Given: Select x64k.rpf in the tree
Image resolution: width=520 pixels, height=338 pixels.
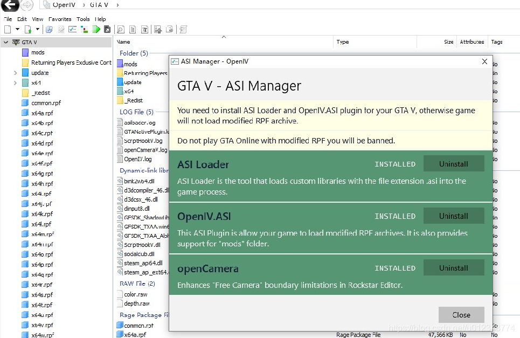Looking at the screenshot, I should (x=38, y=214).
